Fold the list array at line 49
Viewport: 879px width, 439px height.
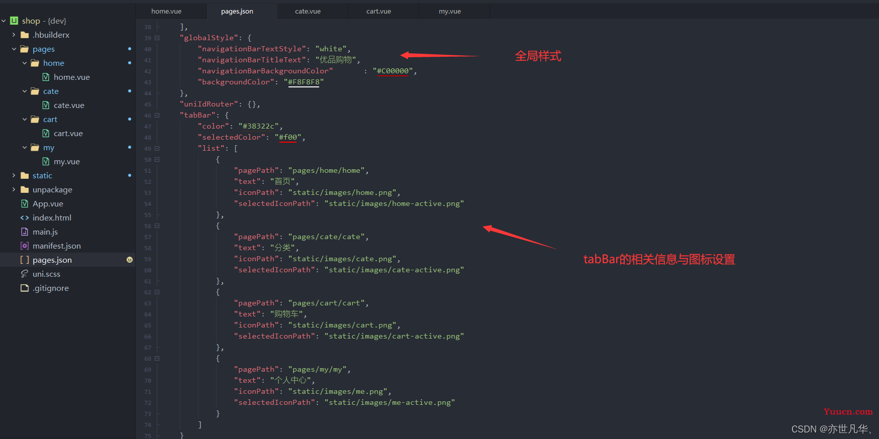coord(157,148)
